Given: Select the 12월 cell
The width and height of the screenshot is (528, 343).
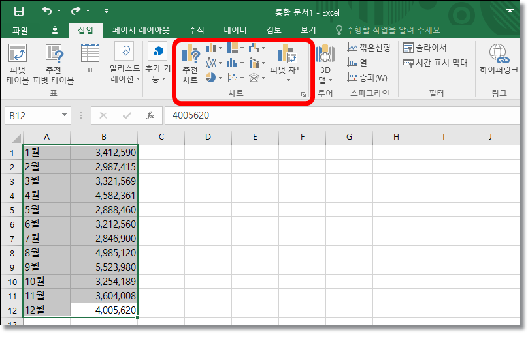Looking at the screenshot, I should 46,310.
